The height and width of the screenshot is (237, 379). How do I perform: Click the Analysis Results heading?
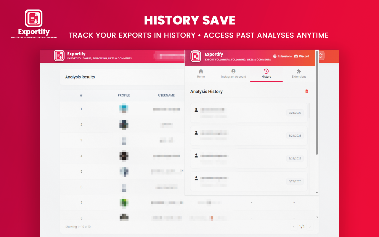click(x=80, y=77)
